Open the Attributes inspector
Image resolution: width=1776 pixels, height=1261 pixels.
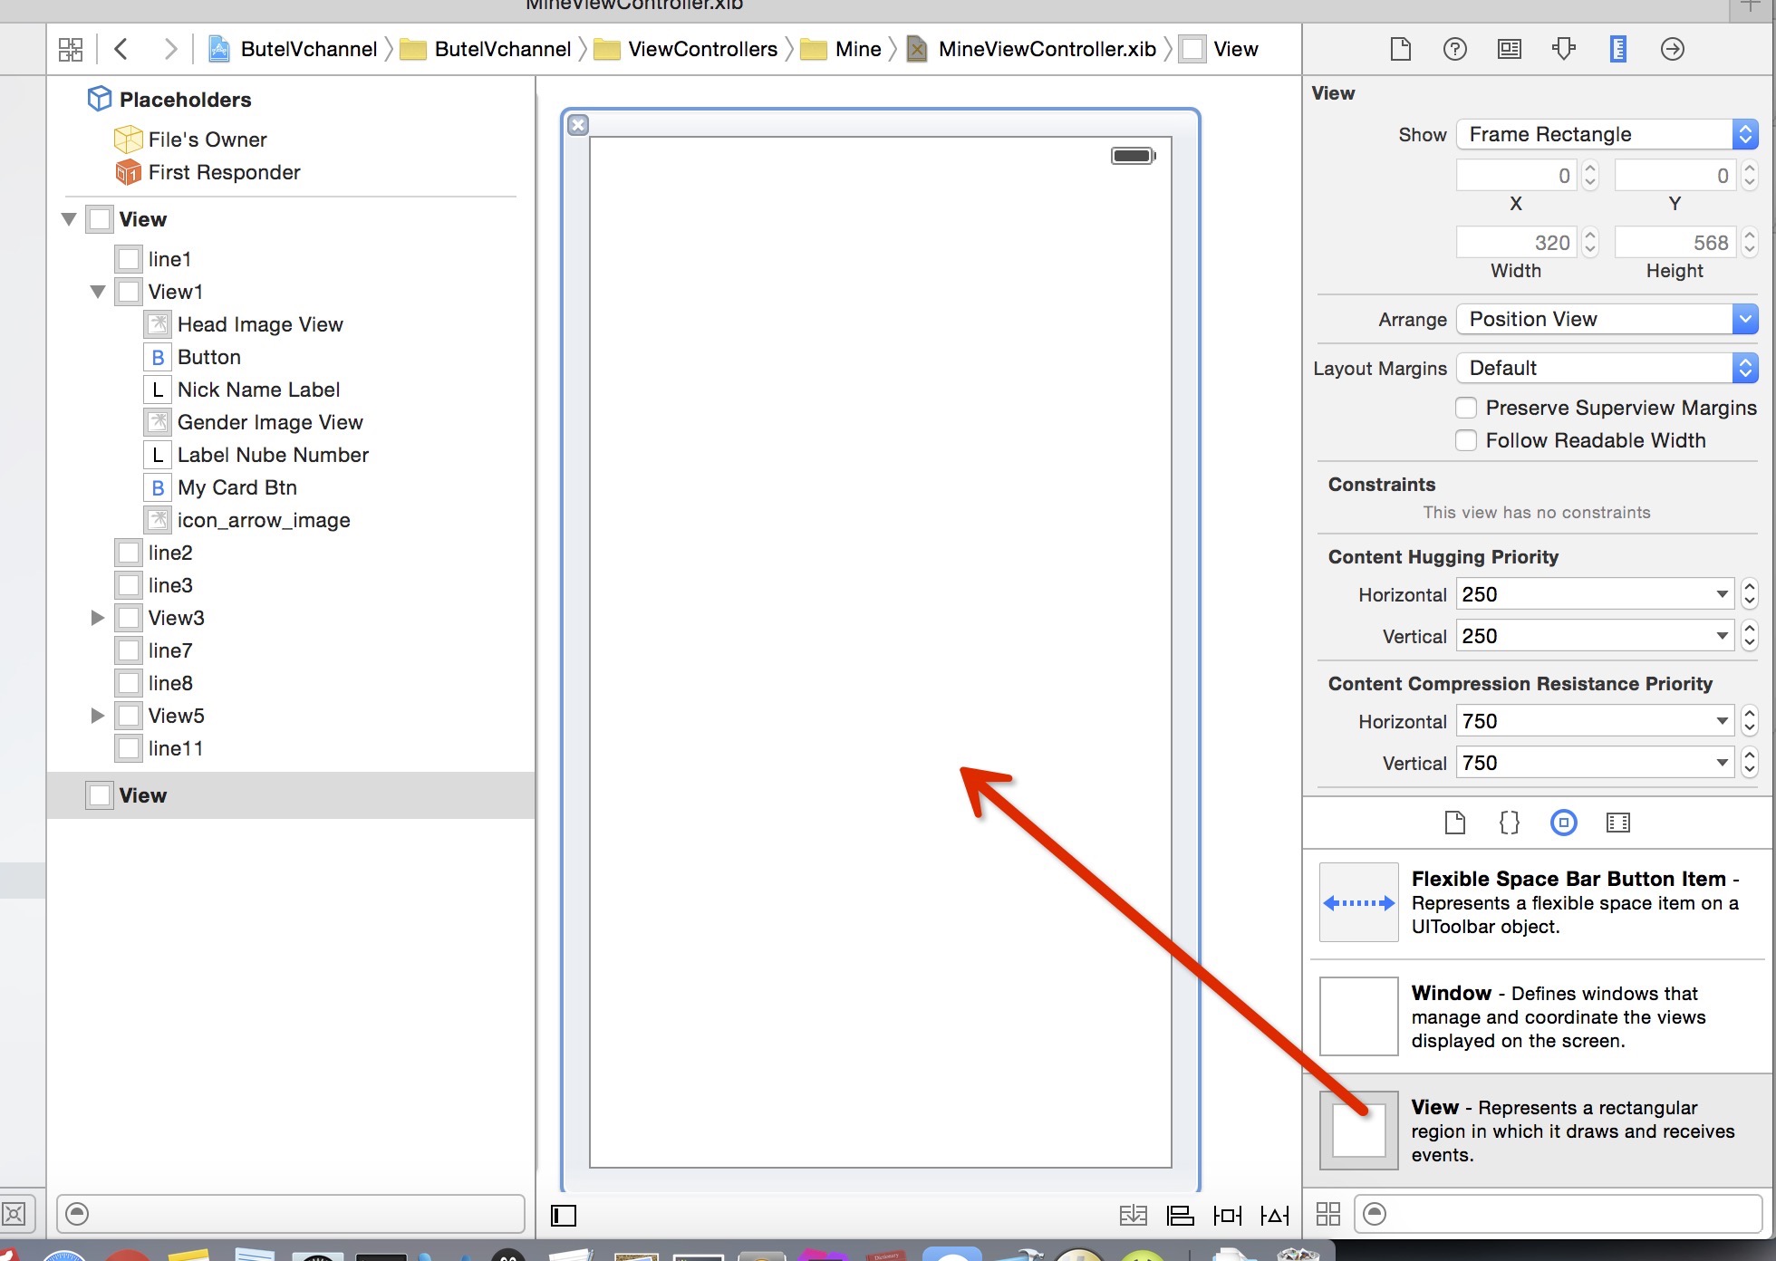pyautogui.click(x=1563, y=49)
